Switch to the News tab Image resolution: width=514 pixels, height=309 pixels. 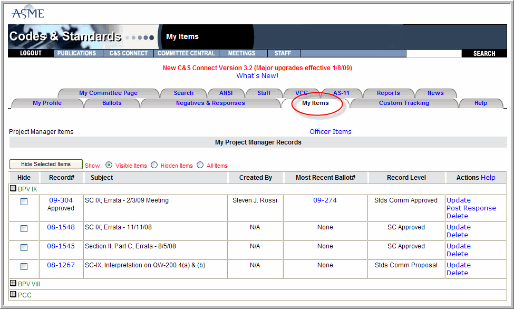(435, 93)
